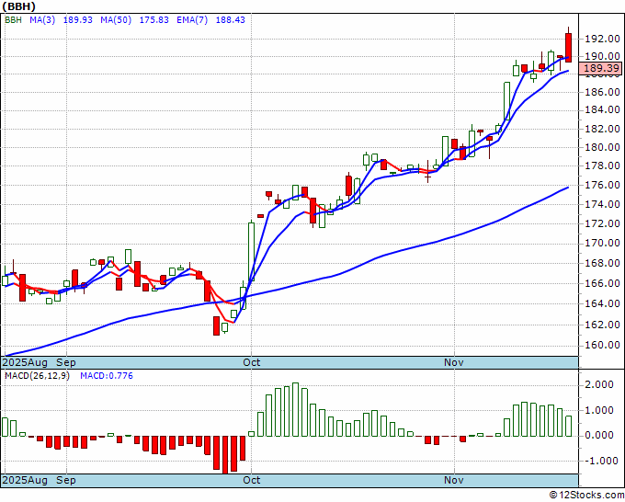Select the MA(3) legend label
This screenshot has width=625, height=502.
coord(42,20)
